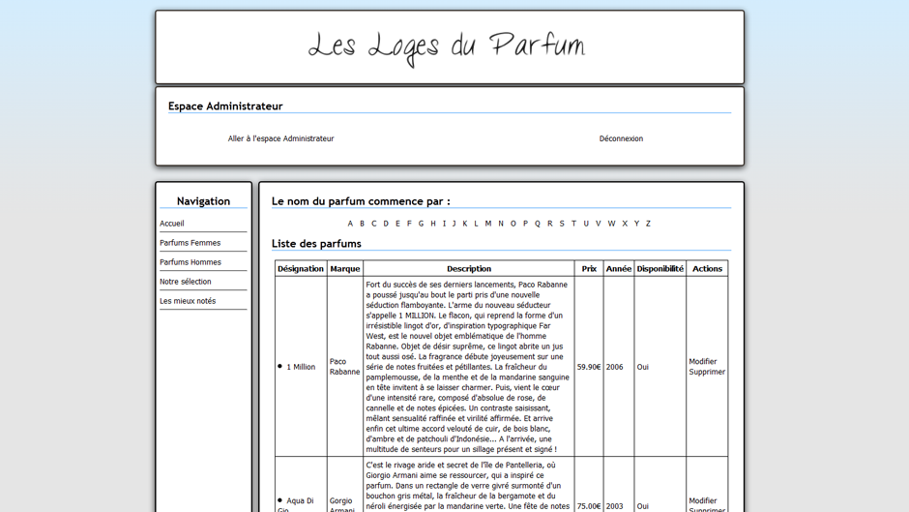Filter perfumes by letter G

[421, 224]
